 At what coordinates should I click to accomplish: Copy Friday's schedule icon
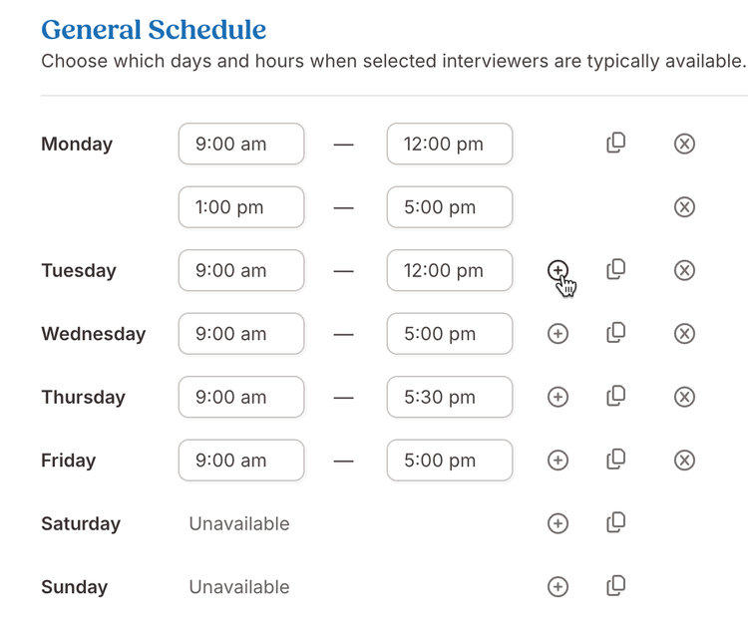(x=616, y=460)
